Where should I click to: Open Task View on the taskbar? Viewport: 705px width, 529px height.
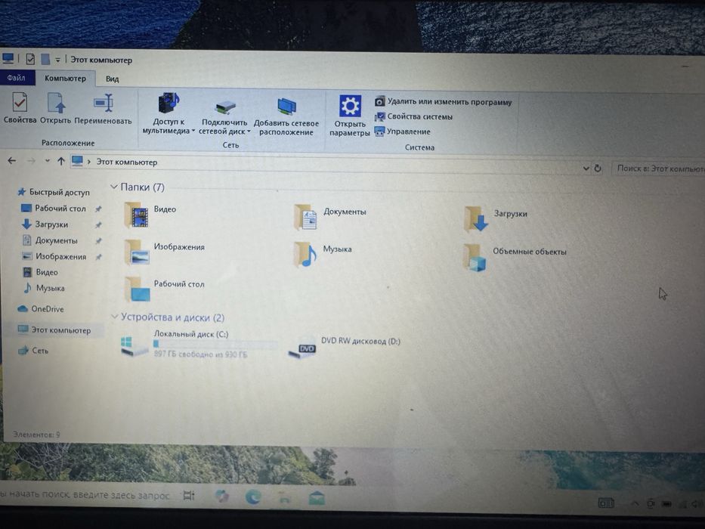click(x=189, y=496)
